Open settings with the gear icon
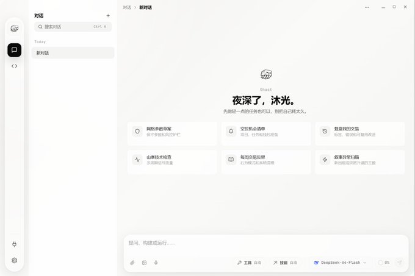Image resolution: width=415 pixels, height=276 pixels. pos(14,260)
